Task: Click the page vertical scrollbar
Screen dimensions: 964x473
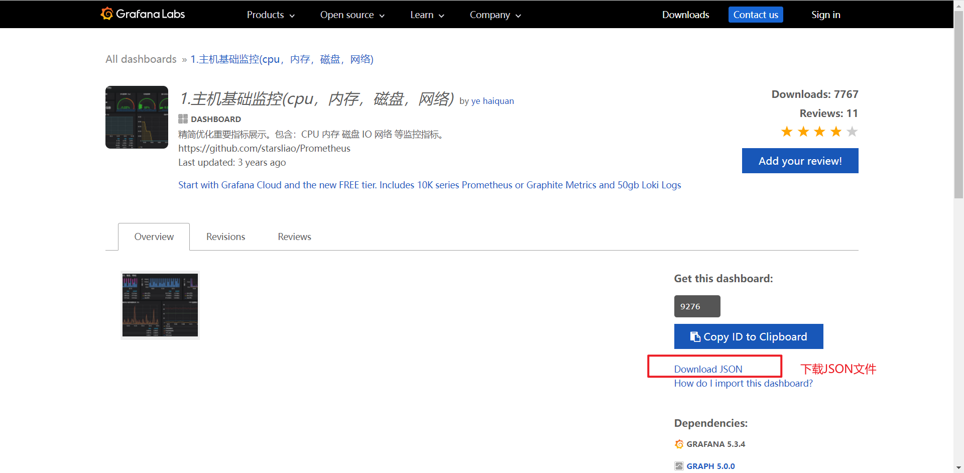Action: point(958,104)
